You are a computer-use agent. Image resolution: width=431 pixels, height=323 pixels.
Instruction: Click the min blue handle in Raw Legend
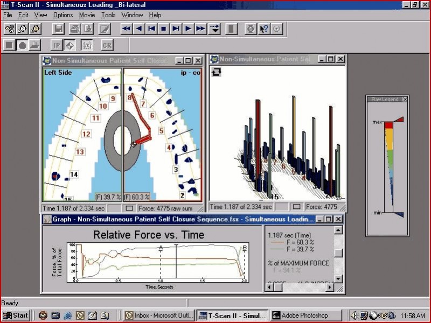[399, 214]
